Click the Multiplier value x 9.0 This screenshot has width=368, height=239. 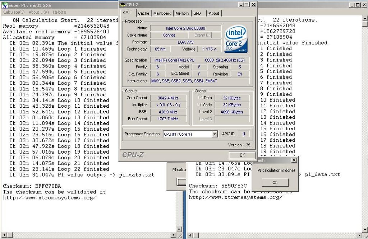coord(168,105)
